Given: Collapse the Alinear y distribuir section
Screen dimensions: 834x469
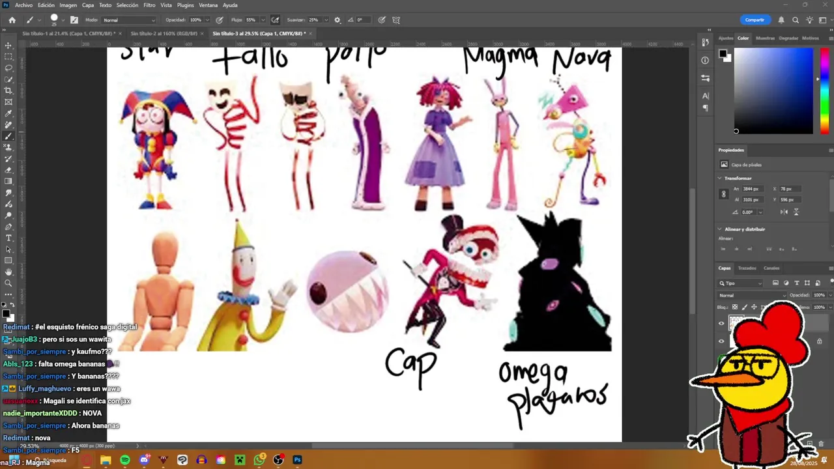Looking at the screenshot, I should point(720,229).
